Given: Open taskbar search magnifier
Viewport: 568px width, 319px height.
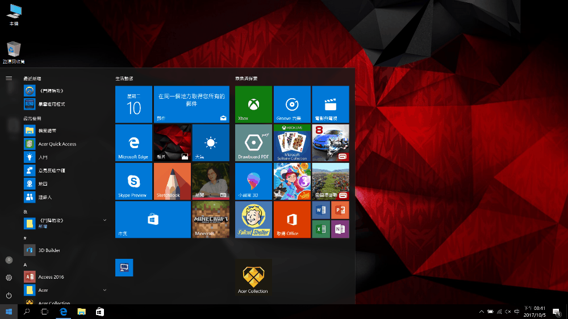Looking at the screenshot, I should [27, 312].
